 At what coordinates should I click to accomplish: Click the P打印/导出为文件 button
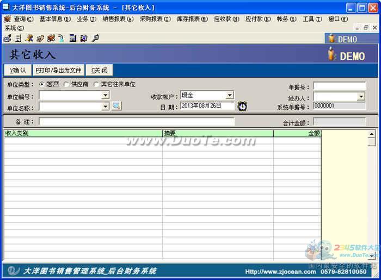[58, 70]
